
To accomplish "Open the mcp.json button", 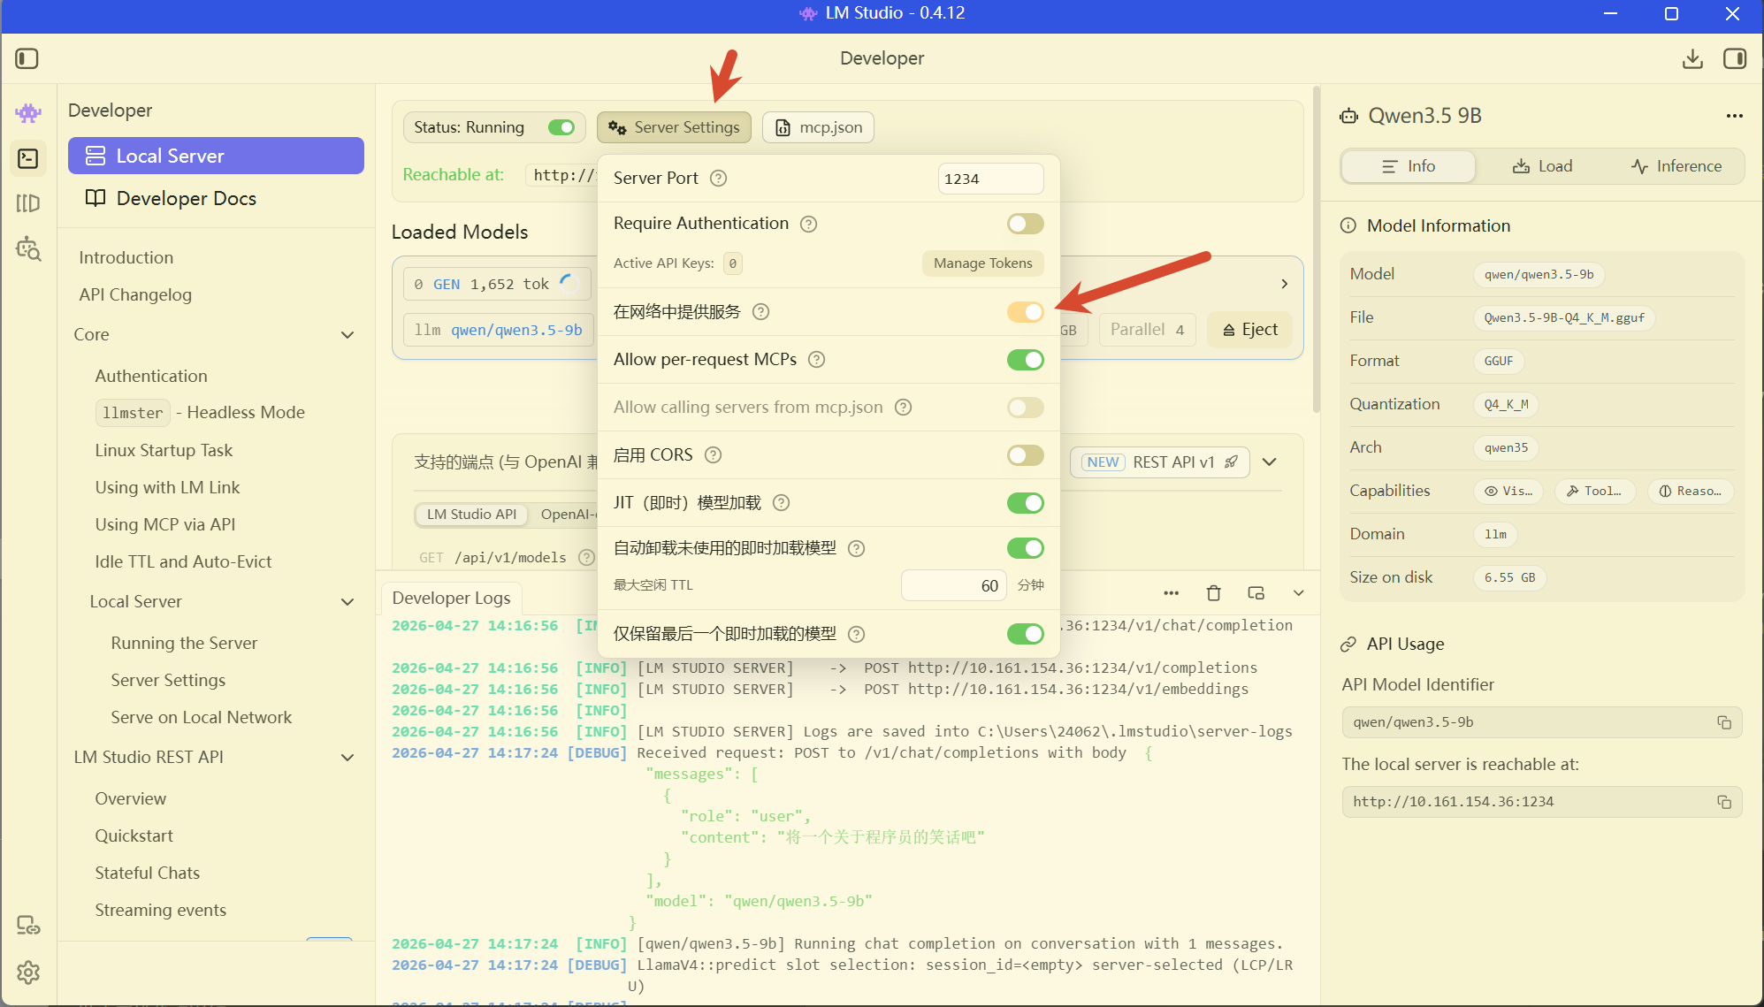I will tap(818, 127).
